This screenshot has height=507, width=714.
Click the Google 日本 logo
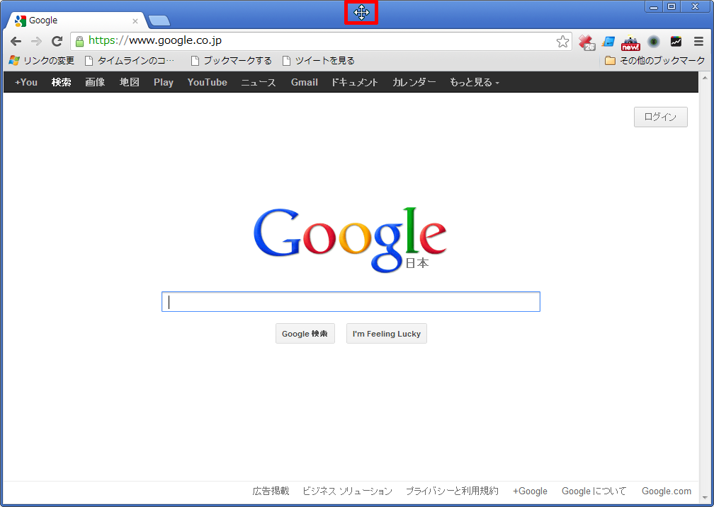tap(350, 240)
